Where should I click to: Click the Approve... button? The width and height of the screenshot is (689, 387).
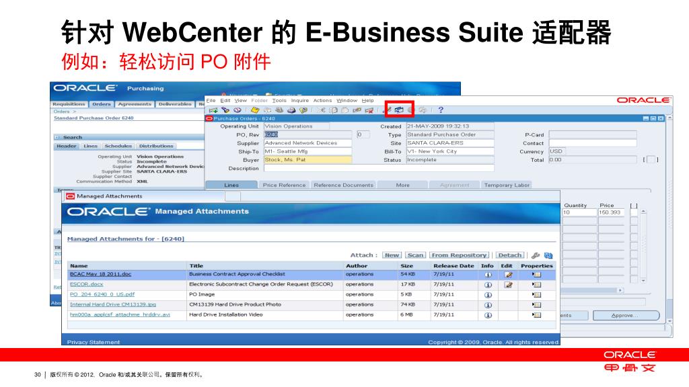[x=626, y=316]
